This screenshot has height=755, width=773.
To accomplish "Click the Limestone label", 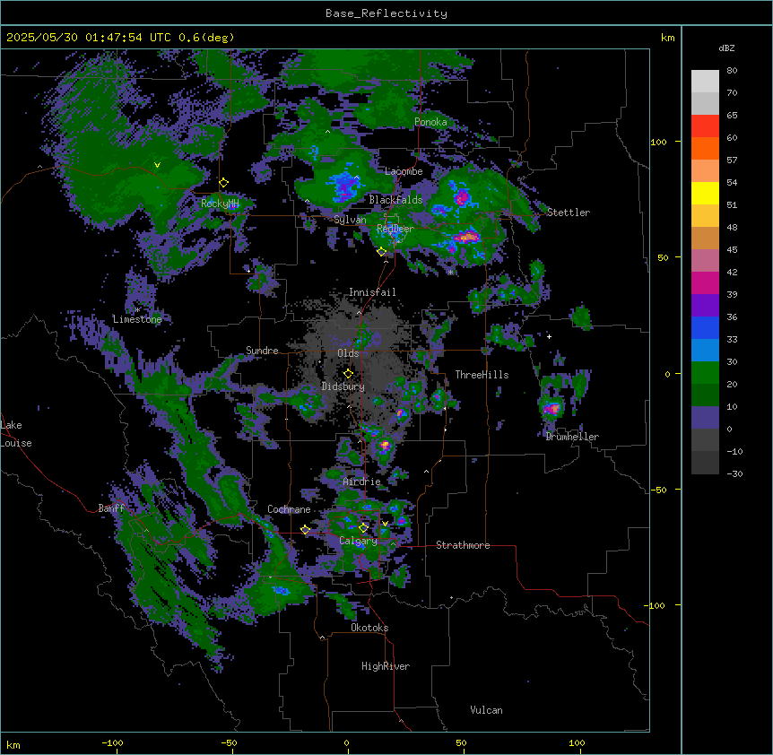I will [x=137, y=319].
